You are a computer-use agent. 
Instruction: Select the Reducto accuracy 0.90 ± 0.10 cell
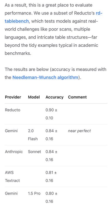tap(51, 114)
